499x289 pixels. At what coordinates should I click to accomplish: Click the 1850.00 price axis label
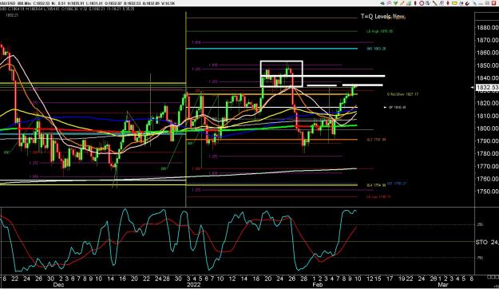pos(487,65)
